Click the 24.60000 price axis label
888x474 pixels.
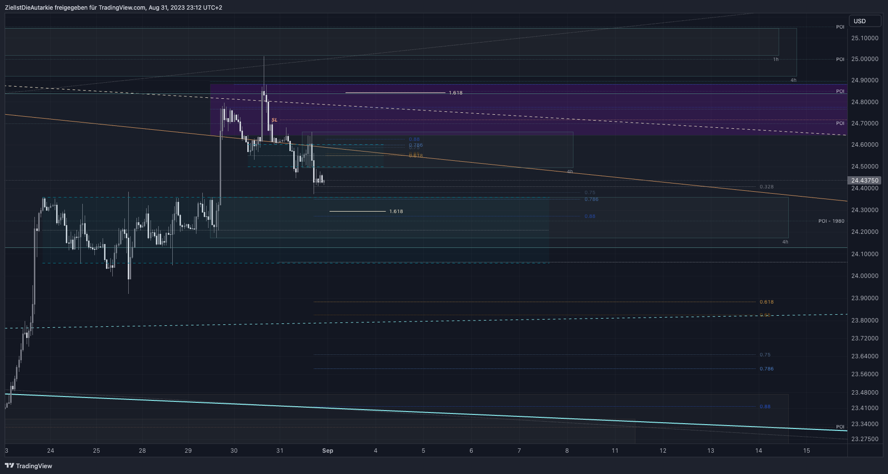(865, 144)
